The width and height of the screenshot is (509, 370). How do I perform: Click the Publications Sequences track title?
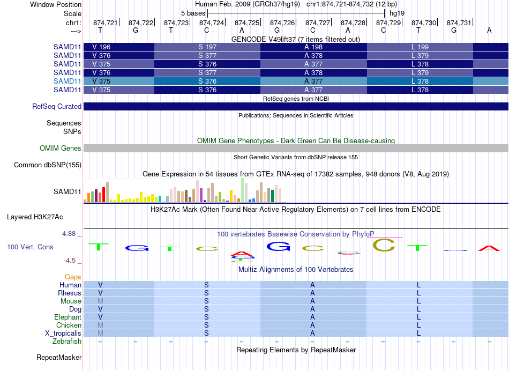(296, 115)
